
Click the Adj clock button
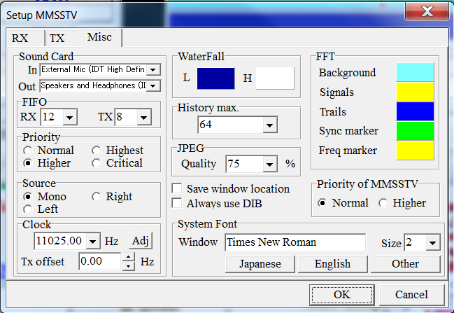[x=141, y=241]
